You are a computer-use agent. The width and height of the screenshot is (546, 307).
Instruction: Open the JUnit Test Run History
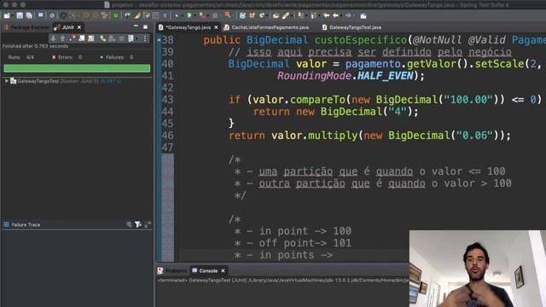(131, 38)
